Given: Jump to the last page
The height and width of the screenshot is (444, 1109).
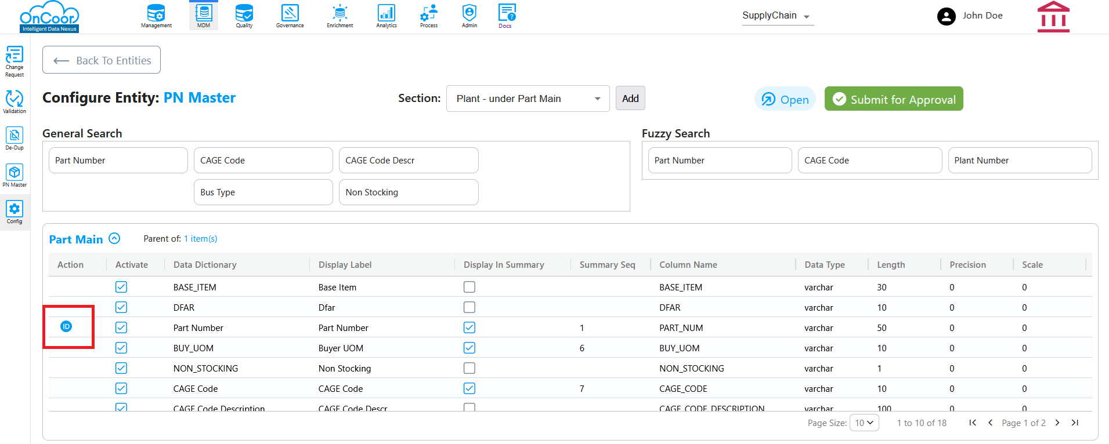Looking at the screenshot, I should tap(1075, 423).
